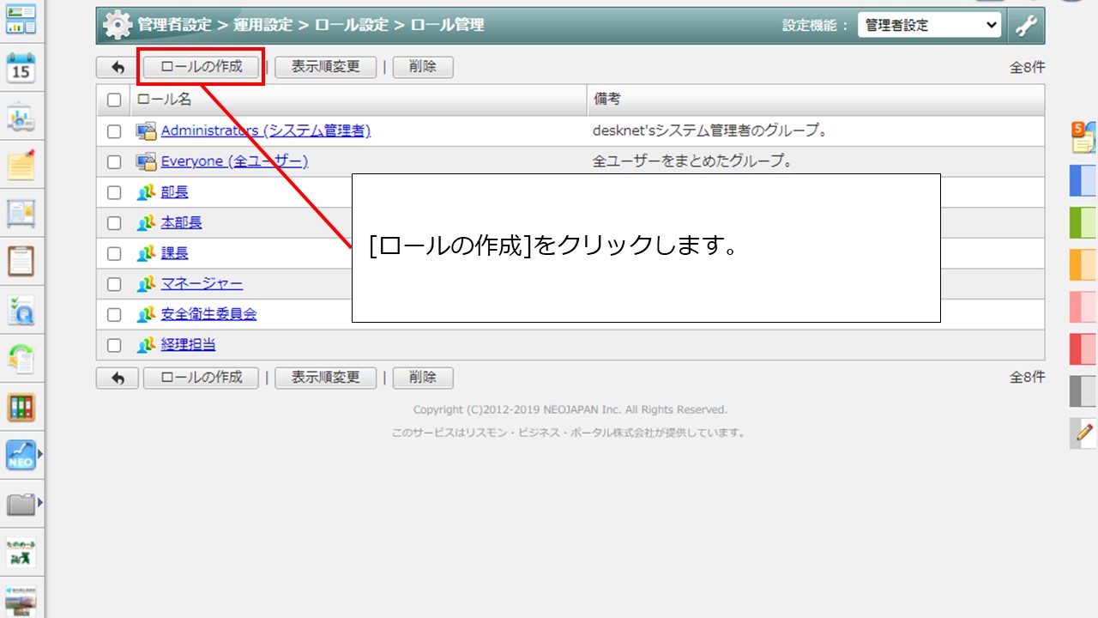Image resolution: width=1098 pixels, height=618 pixels.
Task: Click the wrench settings icon
Action: pos(1026,26)
